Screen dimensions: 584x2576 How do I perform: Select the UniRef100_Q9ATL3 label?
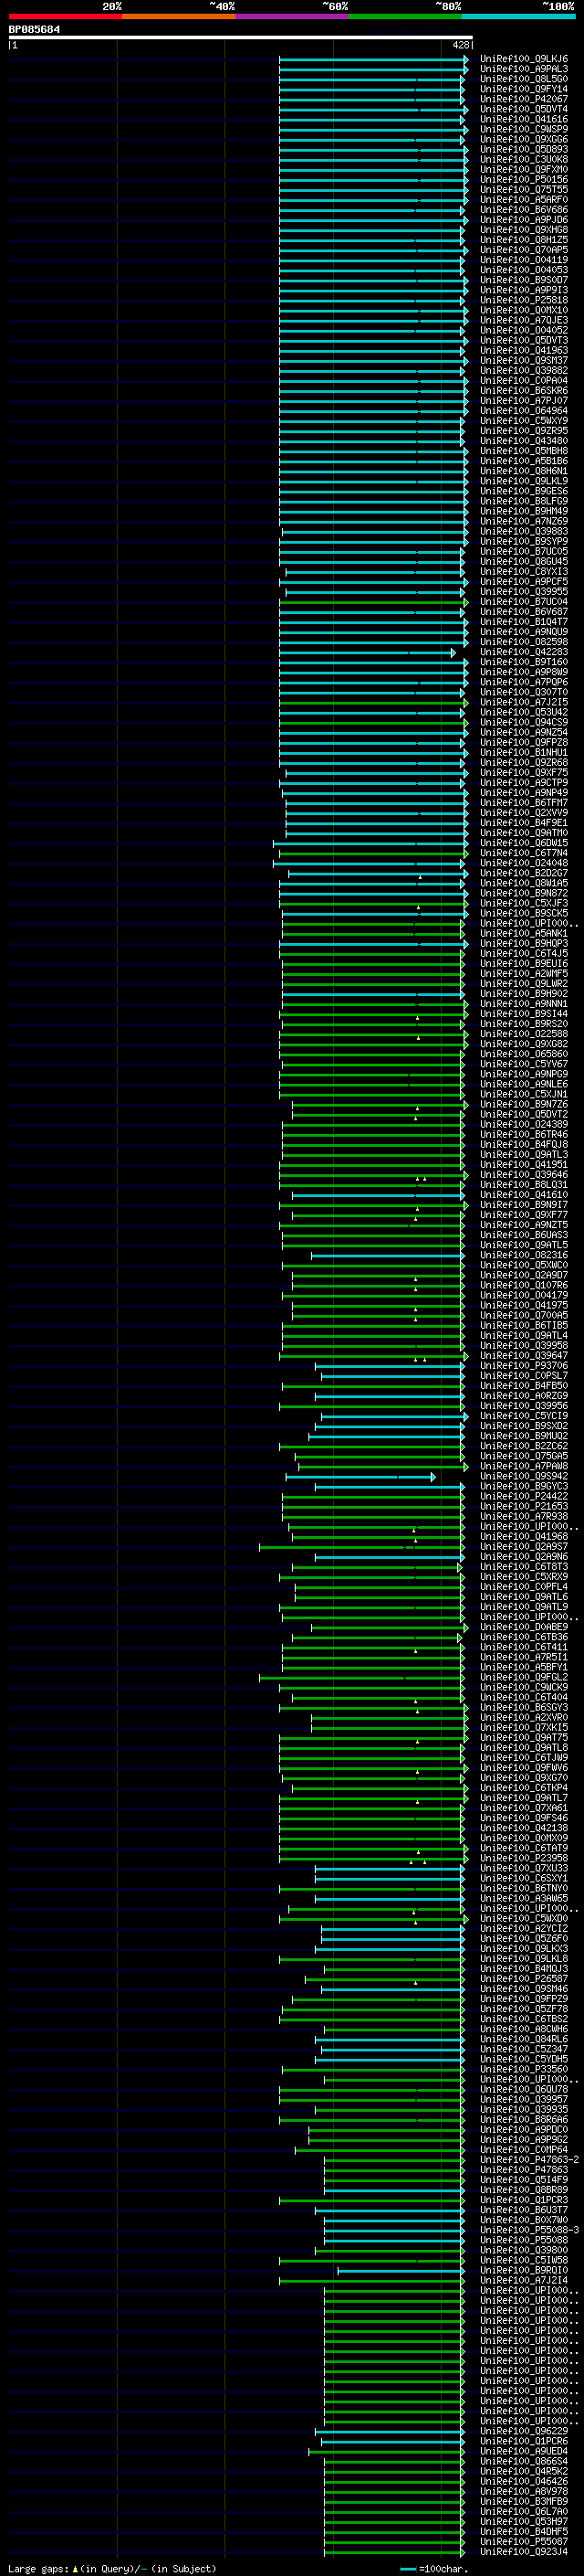(x=524, y=1154)
